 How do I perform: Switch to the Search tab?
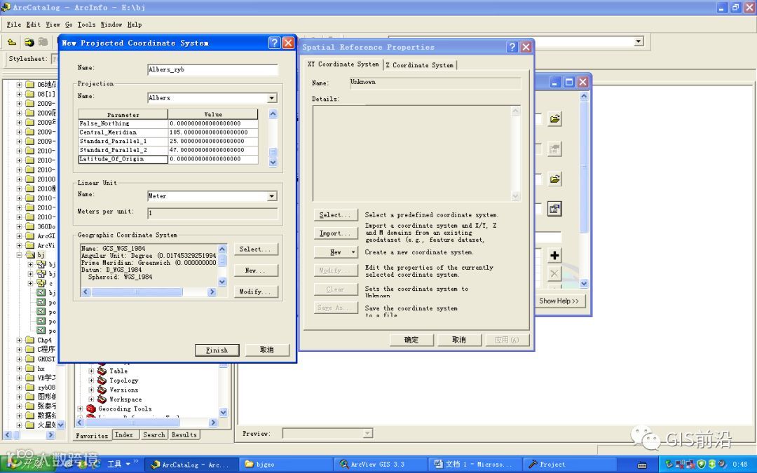coord(154,434)
